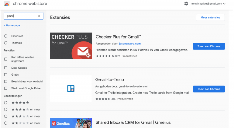Click Gmail-to-Trello star rating 316

pyautogui.click(x=105, y=99)
